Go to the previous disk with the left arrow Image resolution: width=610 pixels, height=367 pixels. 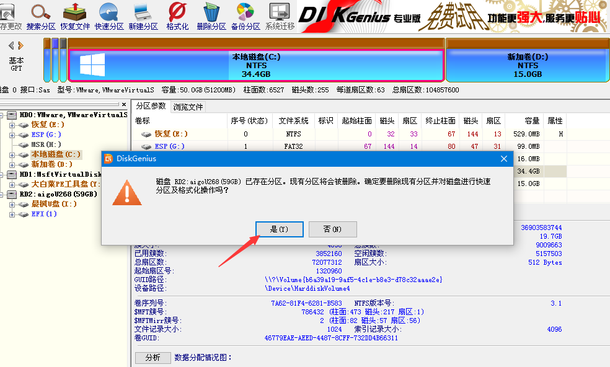click(x=11, y=45)
